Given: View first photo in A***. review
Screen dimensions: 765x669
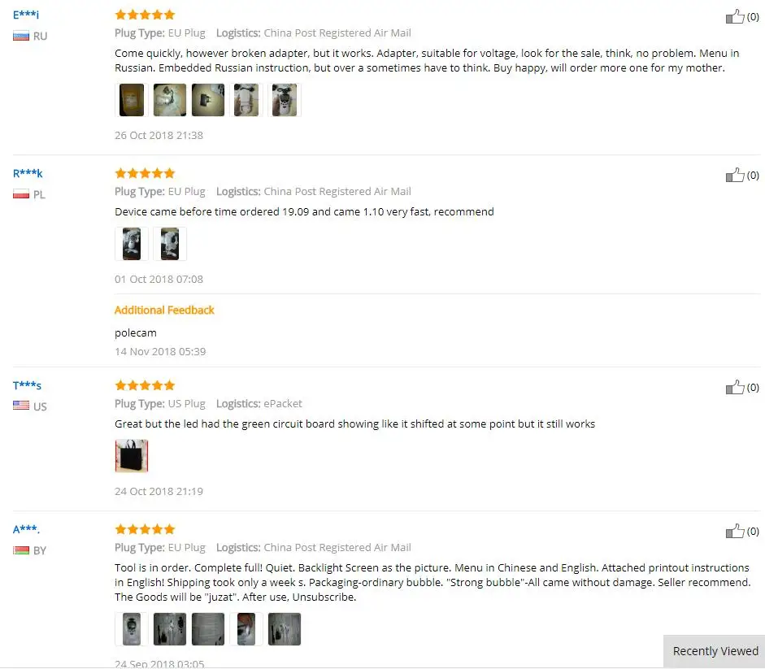Looking at the screenshot, I should click(131, 629).
